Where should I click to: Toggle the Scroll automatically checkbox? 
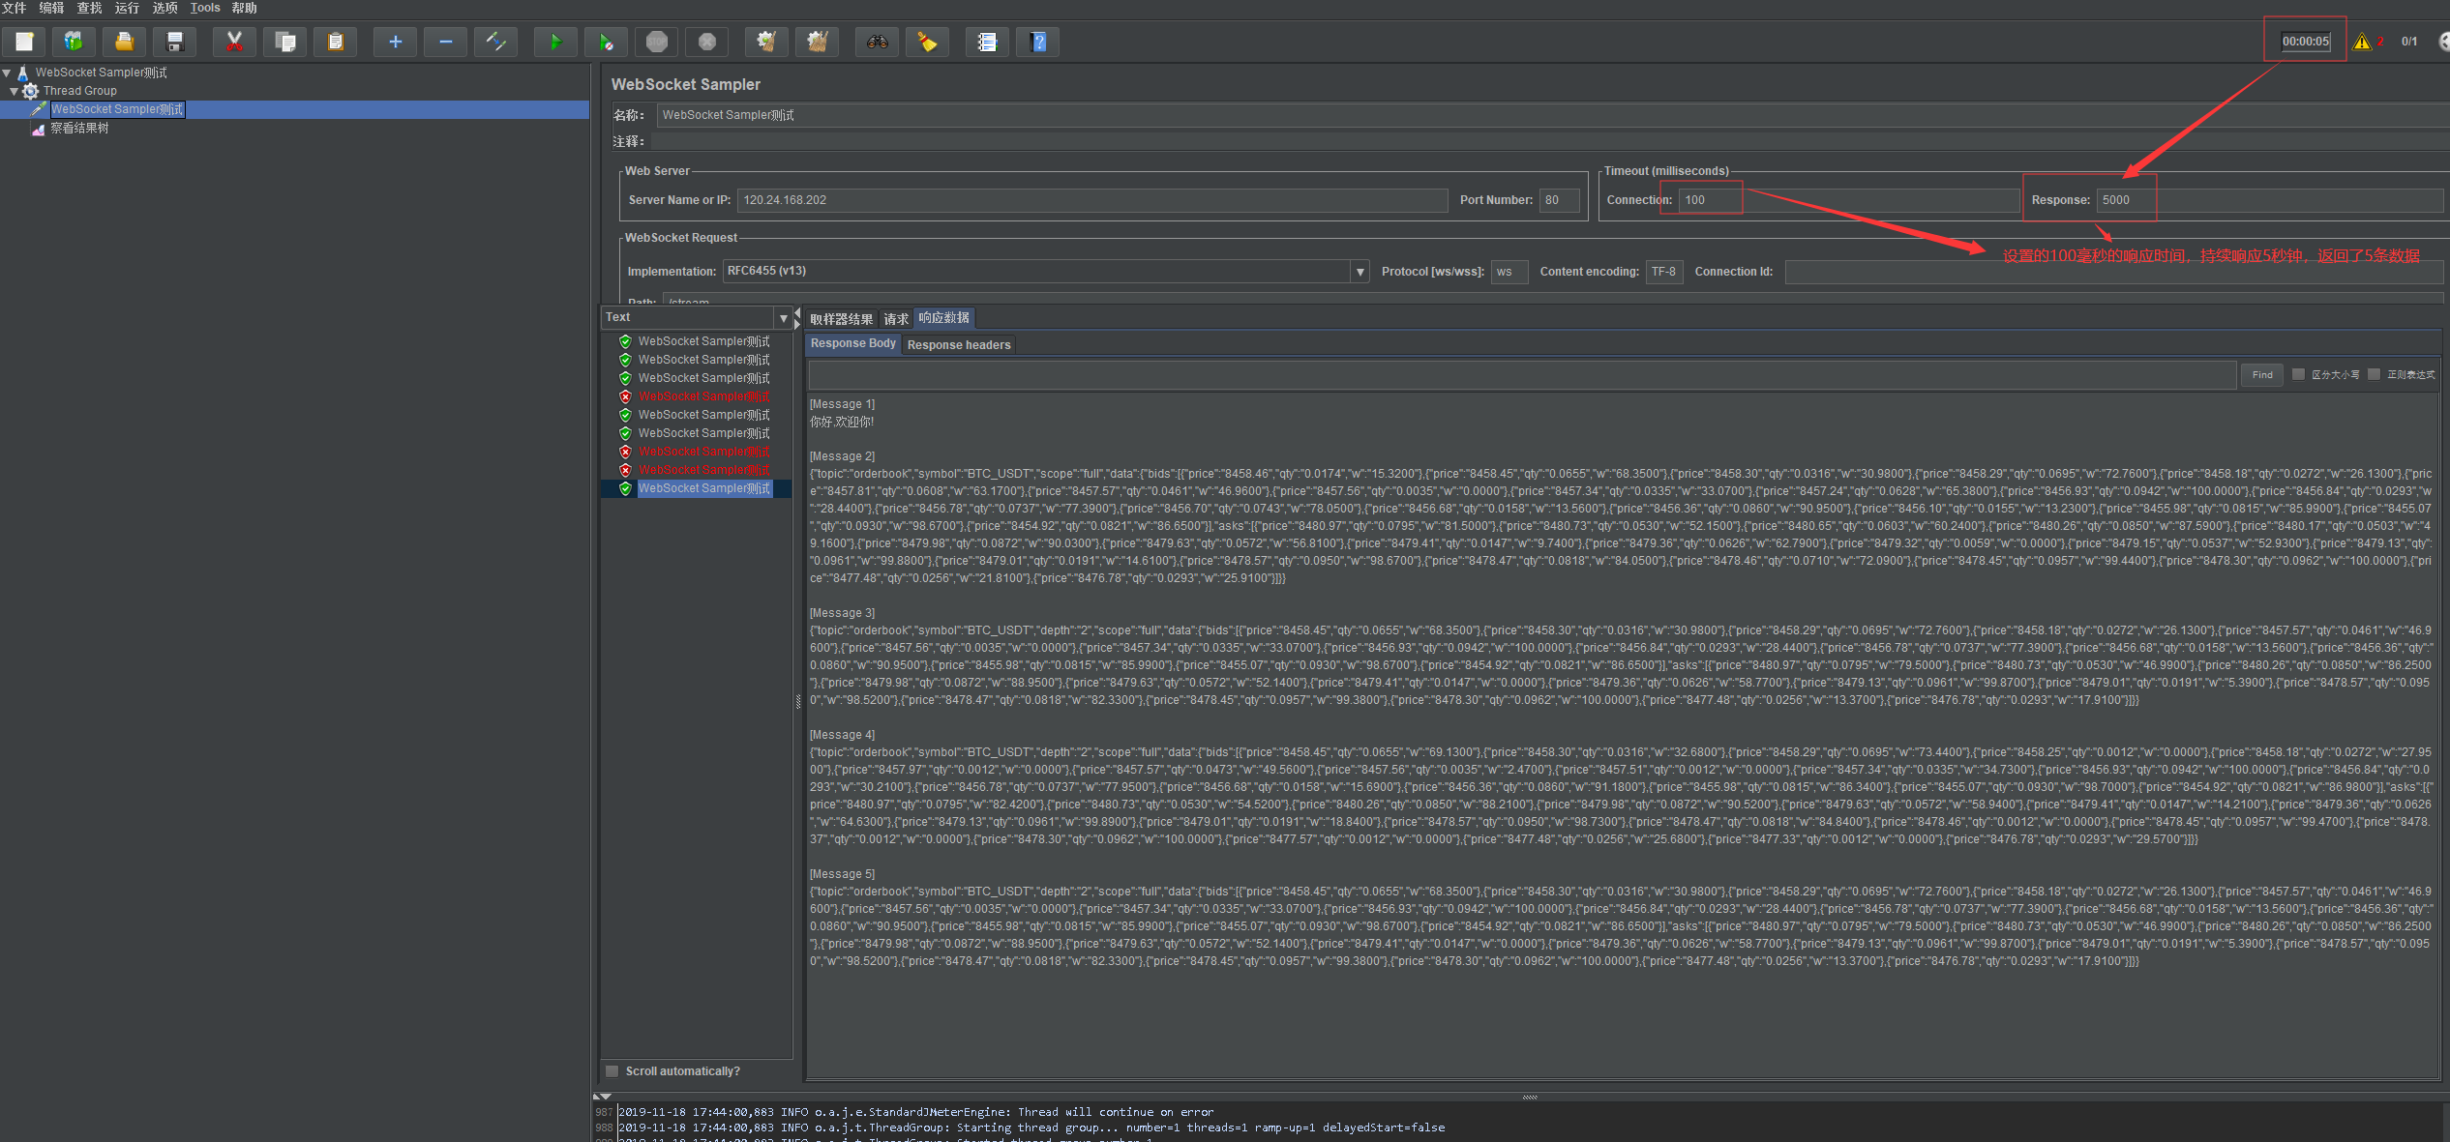(612, 1071)
